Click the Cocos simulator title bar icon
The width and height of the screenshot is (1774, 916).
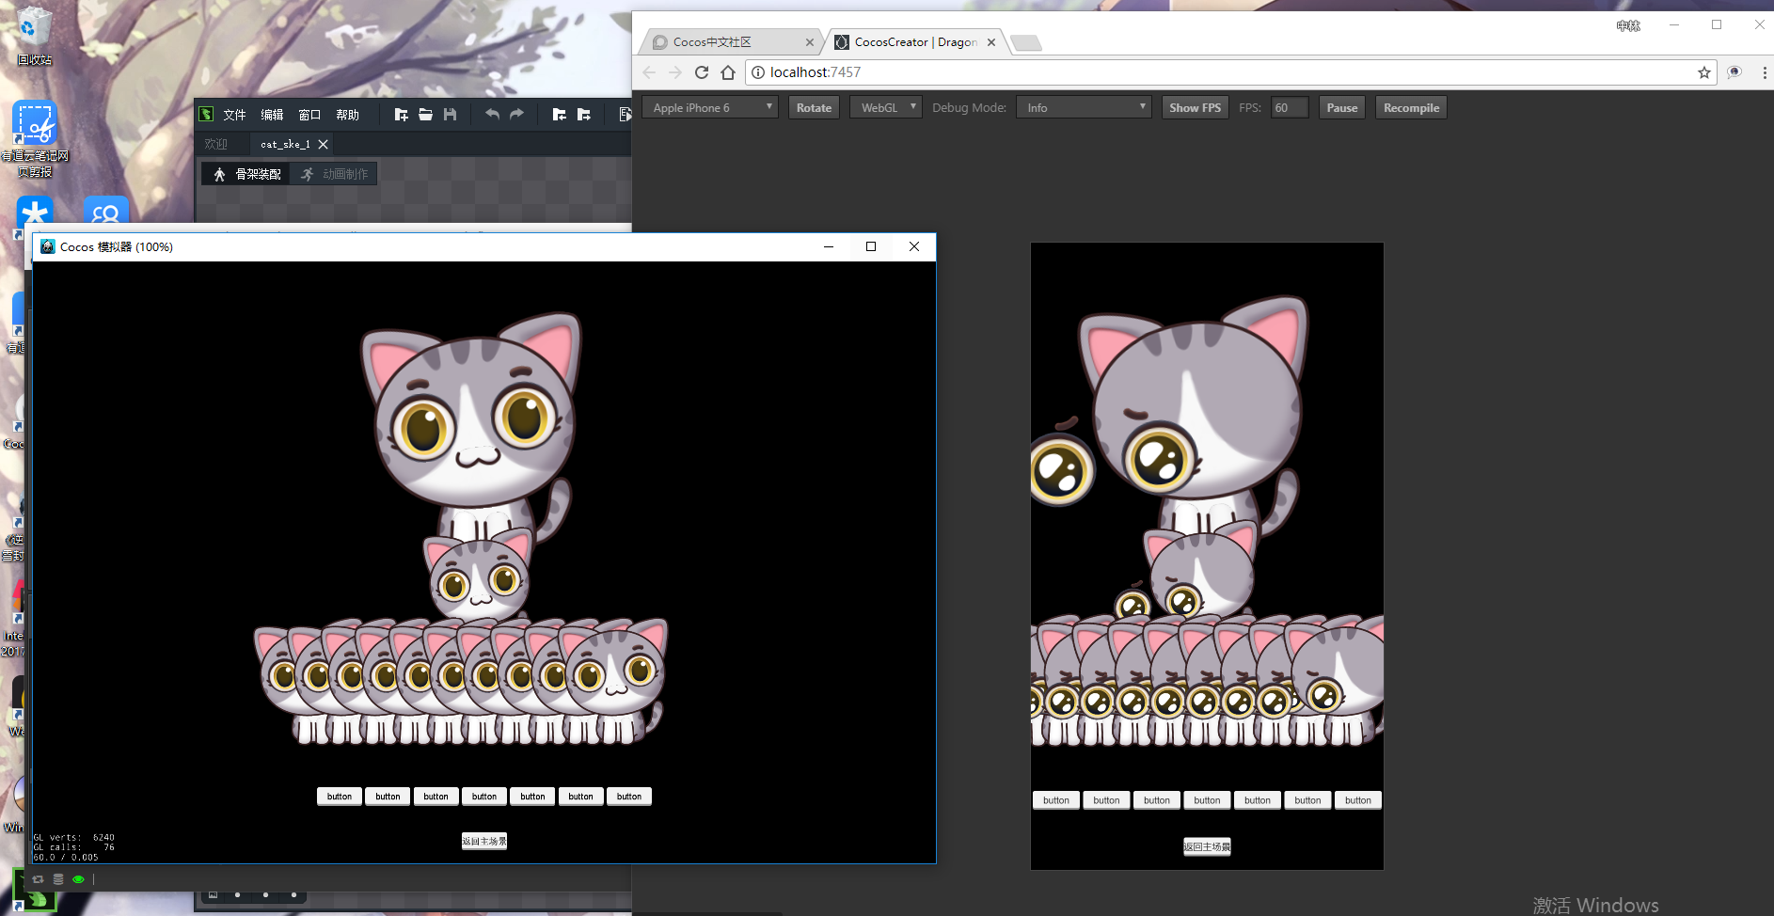[x=47, y=246]
